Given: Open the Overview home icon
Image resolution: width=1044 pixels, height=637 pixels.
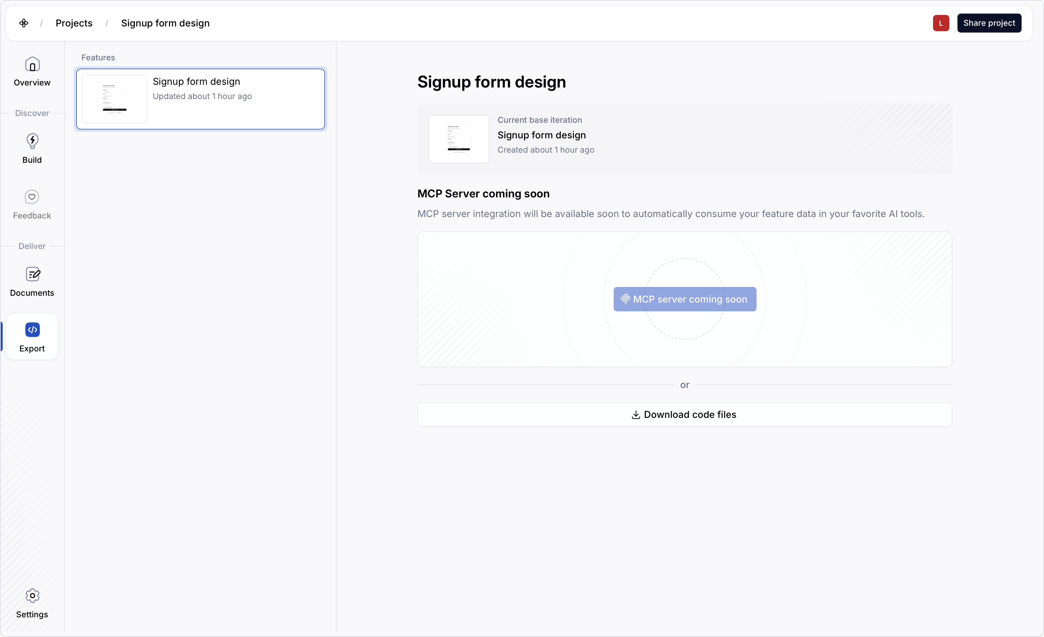Looking at the screenshot, I should [32, 64].
